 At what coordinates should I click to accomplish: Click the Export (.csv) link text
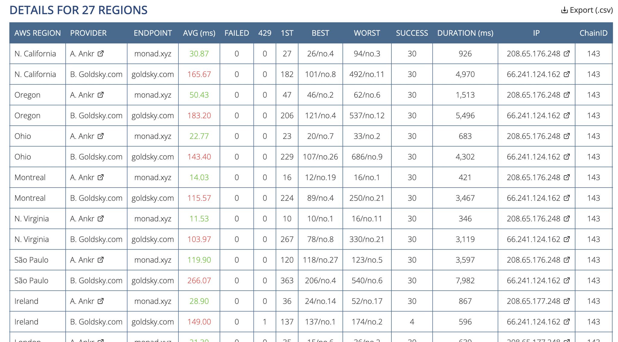click(591, 10)
